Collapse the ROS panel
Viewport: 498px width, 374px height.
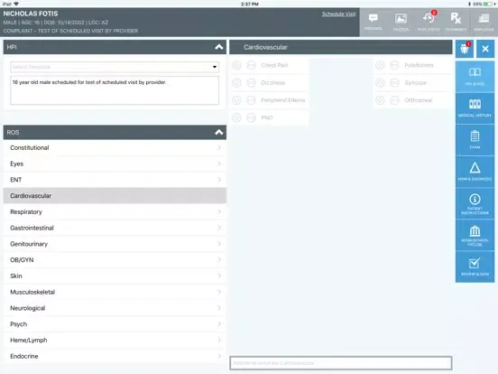coord(219,132)
